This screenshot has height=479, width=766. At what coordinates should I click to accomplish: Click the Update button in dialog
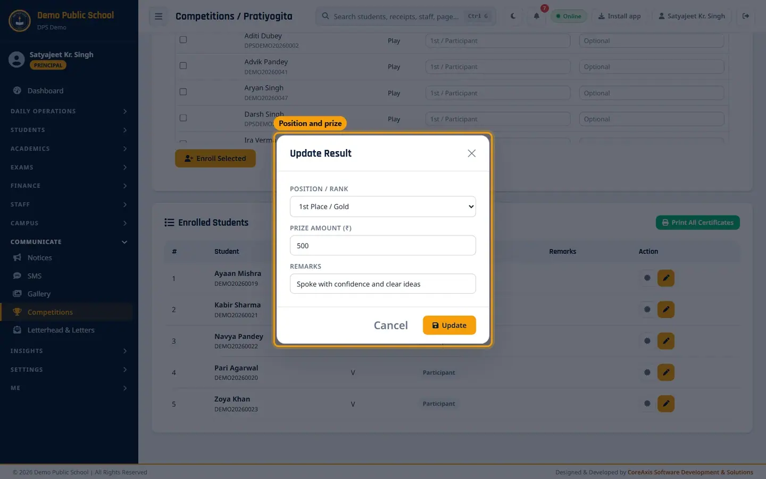click(449, 325)
